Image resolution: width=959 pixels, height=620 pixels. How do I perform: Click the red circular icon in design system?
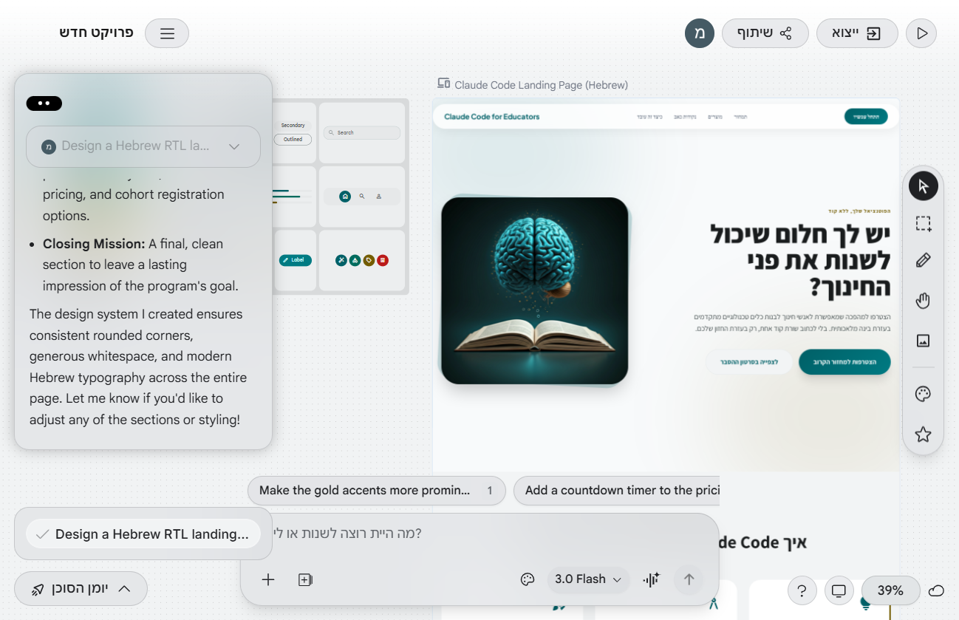382,260
